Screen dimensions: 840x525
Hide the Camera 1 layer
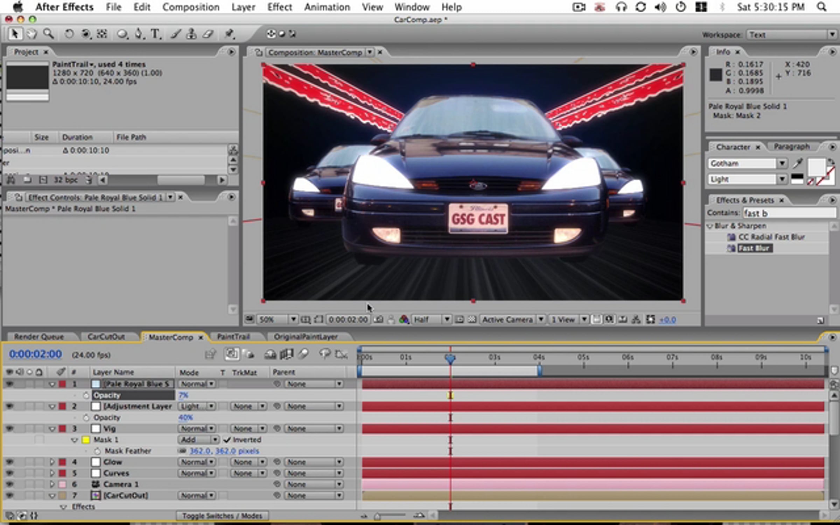[9, 484]
